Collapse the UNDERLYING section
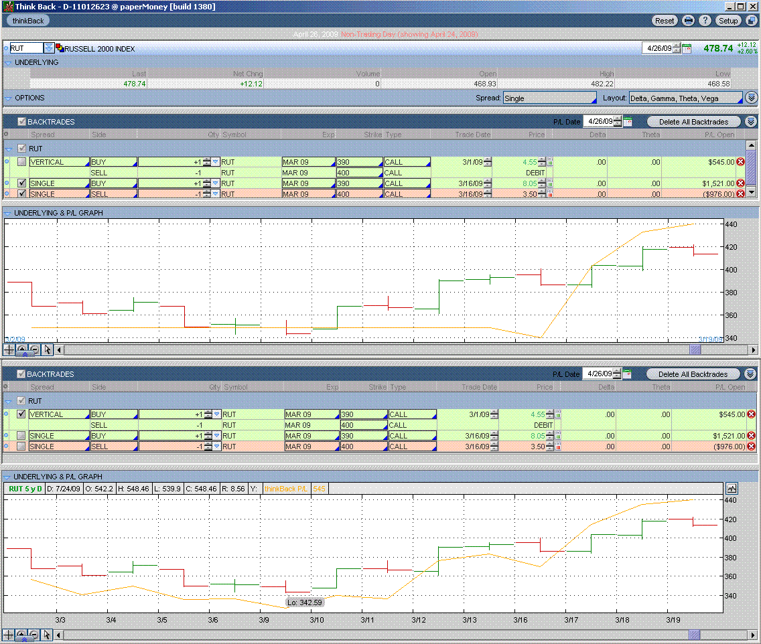 point(8,62)
